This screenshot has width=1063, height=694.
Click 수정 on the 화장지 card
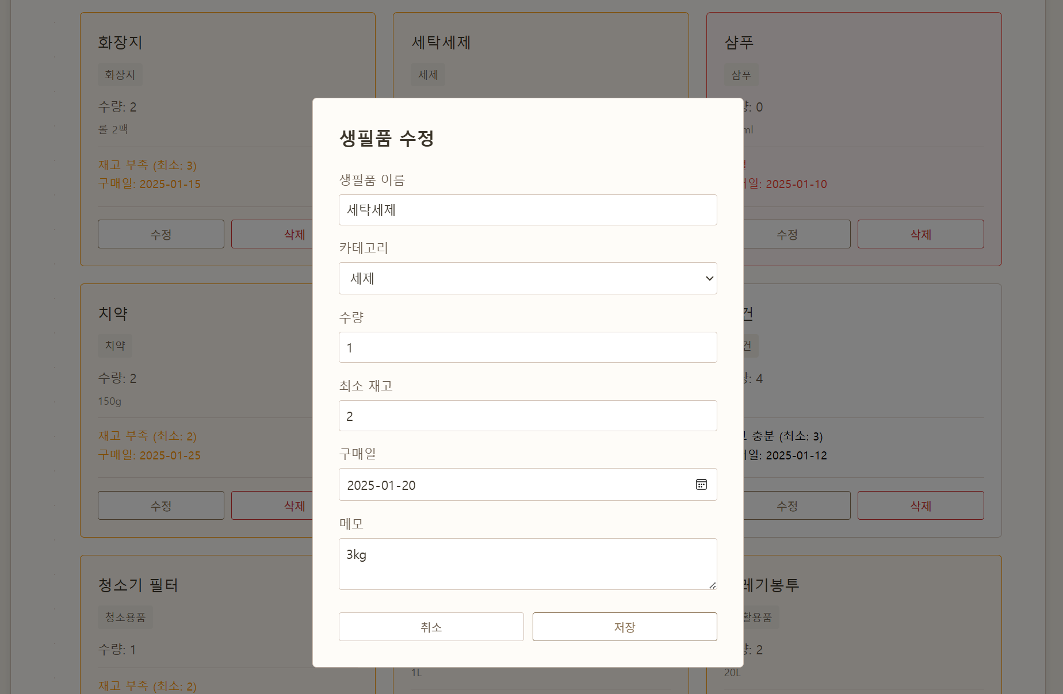161,234
